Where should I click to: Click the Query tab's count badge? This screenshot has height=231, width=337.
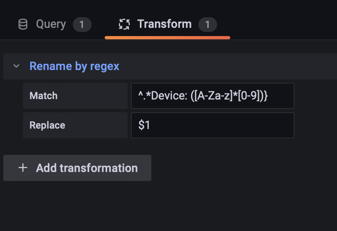point(82,24)
